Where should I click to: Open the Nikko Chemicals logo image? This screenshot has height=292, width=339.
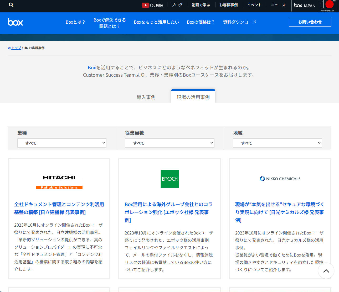[x=280, y=179]
